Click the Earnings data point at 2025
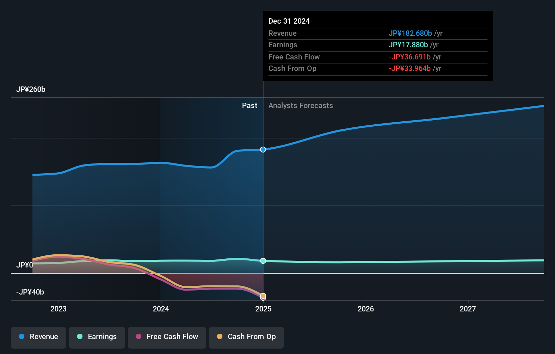555x354 pixels. pyautogui.click(x=263, y=261)
